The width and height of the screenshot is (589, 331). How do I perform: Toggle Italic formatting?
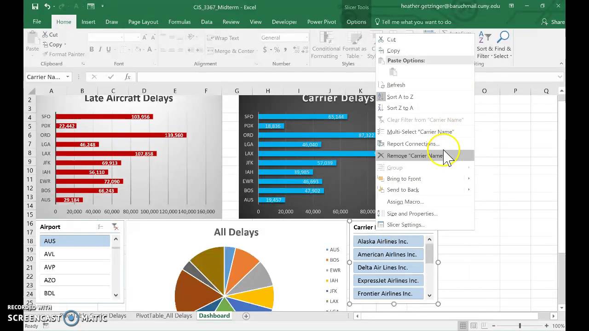tap(100, 49)
